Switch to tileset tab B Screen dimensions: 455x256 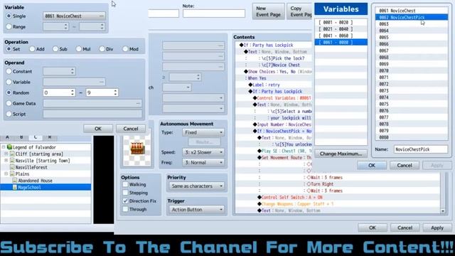[x=21, y=137]
